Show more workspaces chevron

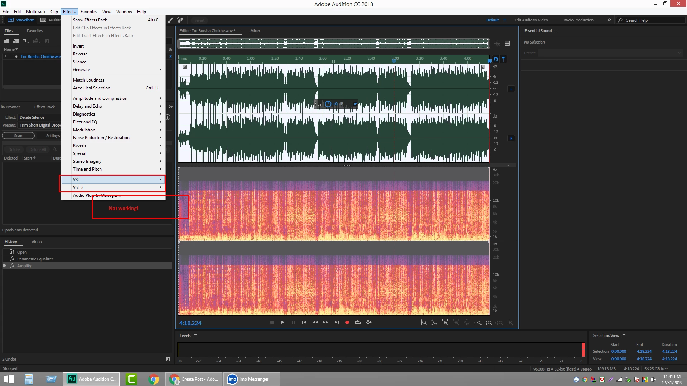(x=609, y=20)
